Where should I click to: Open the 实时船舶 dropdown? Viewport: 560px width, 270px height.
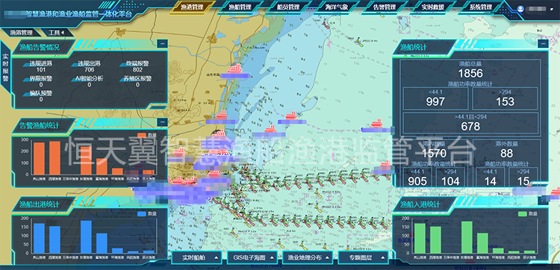click(x=199, y=257)
